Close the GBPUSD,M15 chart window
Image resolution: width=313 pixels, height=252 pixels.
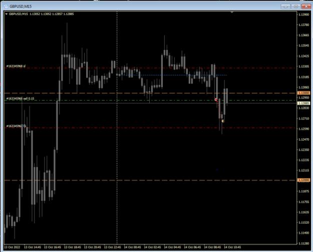click(306, 6)
